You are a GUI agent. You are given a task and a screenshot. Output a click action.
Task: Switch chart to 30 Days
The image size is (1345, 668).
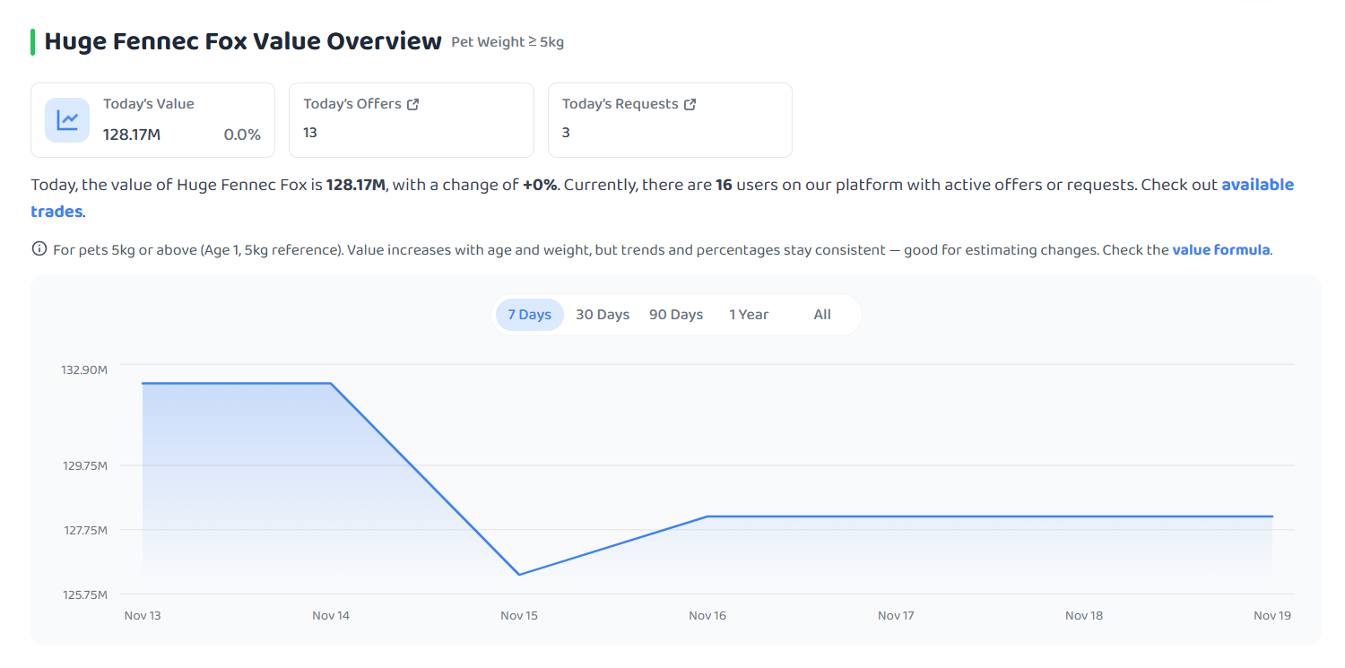tap(603, 315)
